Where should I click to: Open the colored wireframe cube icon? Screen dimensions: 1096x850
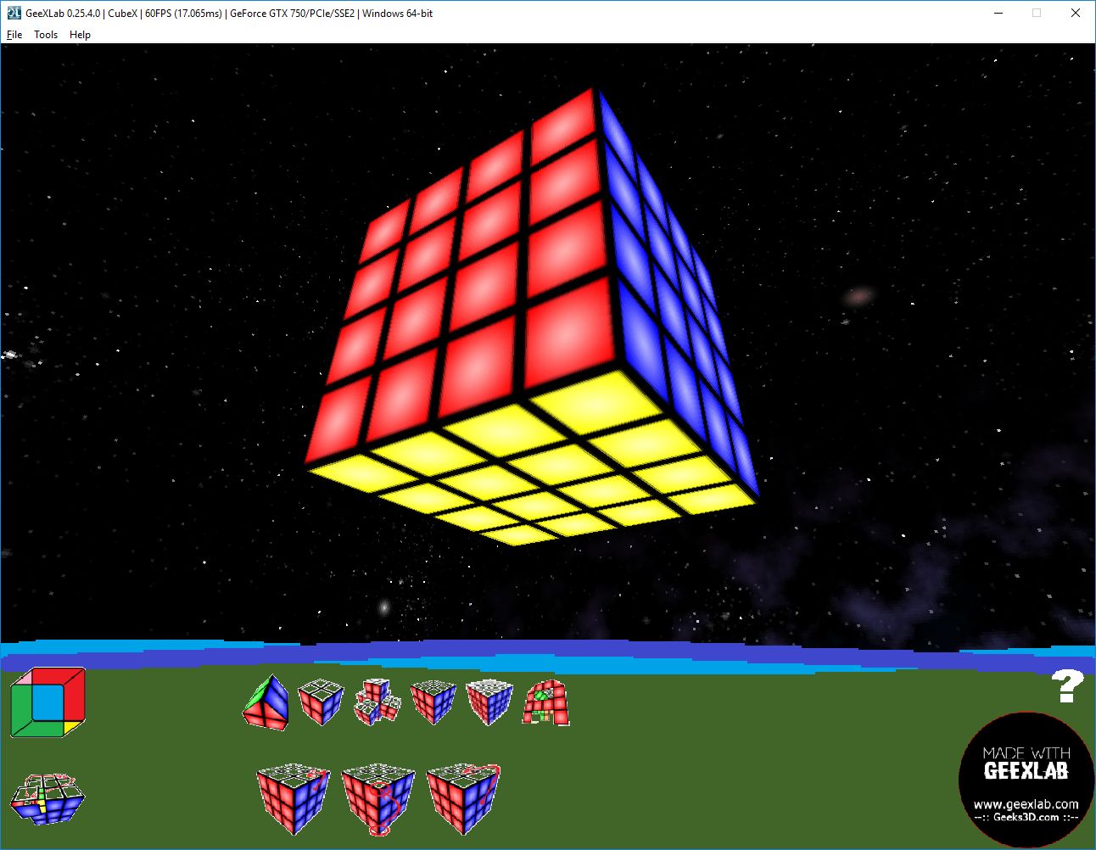click(x=48, y=702)
